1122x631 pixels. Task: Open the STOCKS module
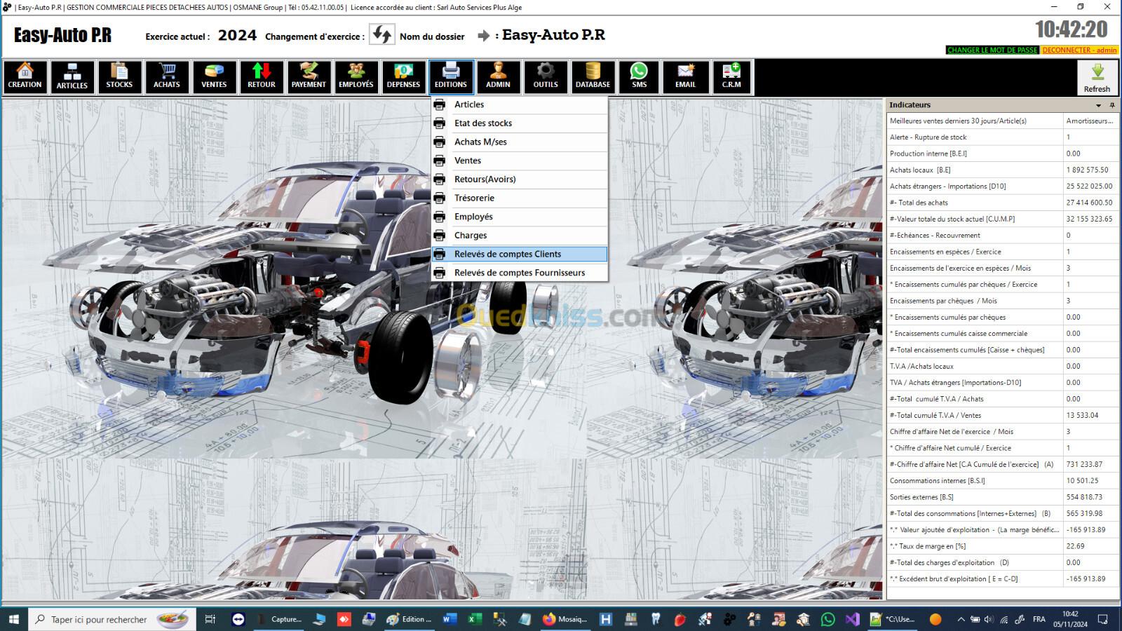[119, 76]
